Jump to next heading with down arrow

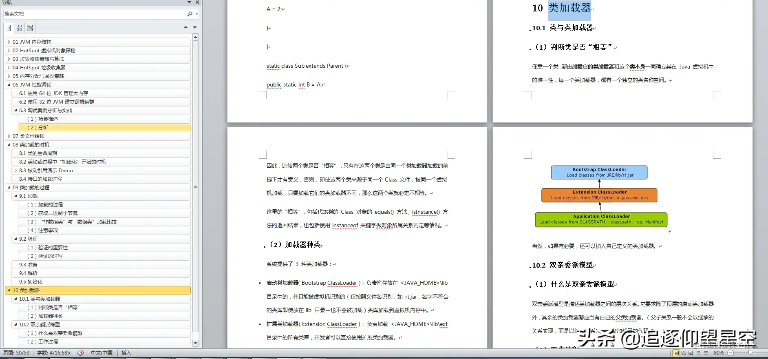tap(194, 27)
